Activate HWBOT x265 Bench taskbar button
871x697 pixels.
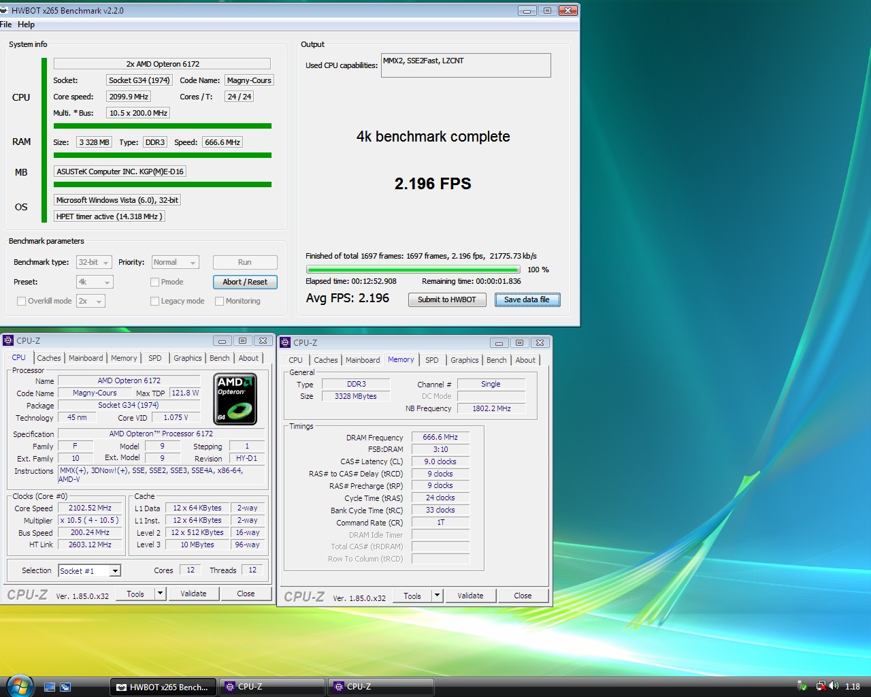pyautogui.click(x=163, y=687)
